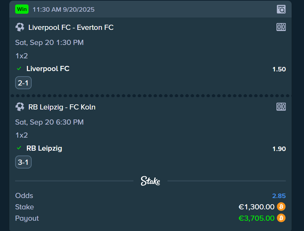Click the green Win status badge

pos(22,9)
